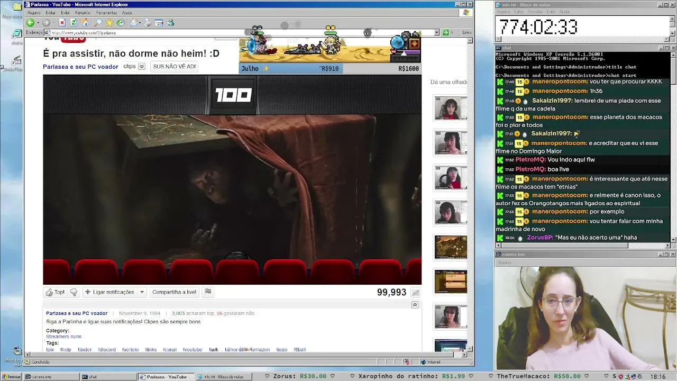The width and height of the screenshot is (677, 381).
Task: Open Arquivo menu in camera.exe window
Action: click(x=504, y=262)
